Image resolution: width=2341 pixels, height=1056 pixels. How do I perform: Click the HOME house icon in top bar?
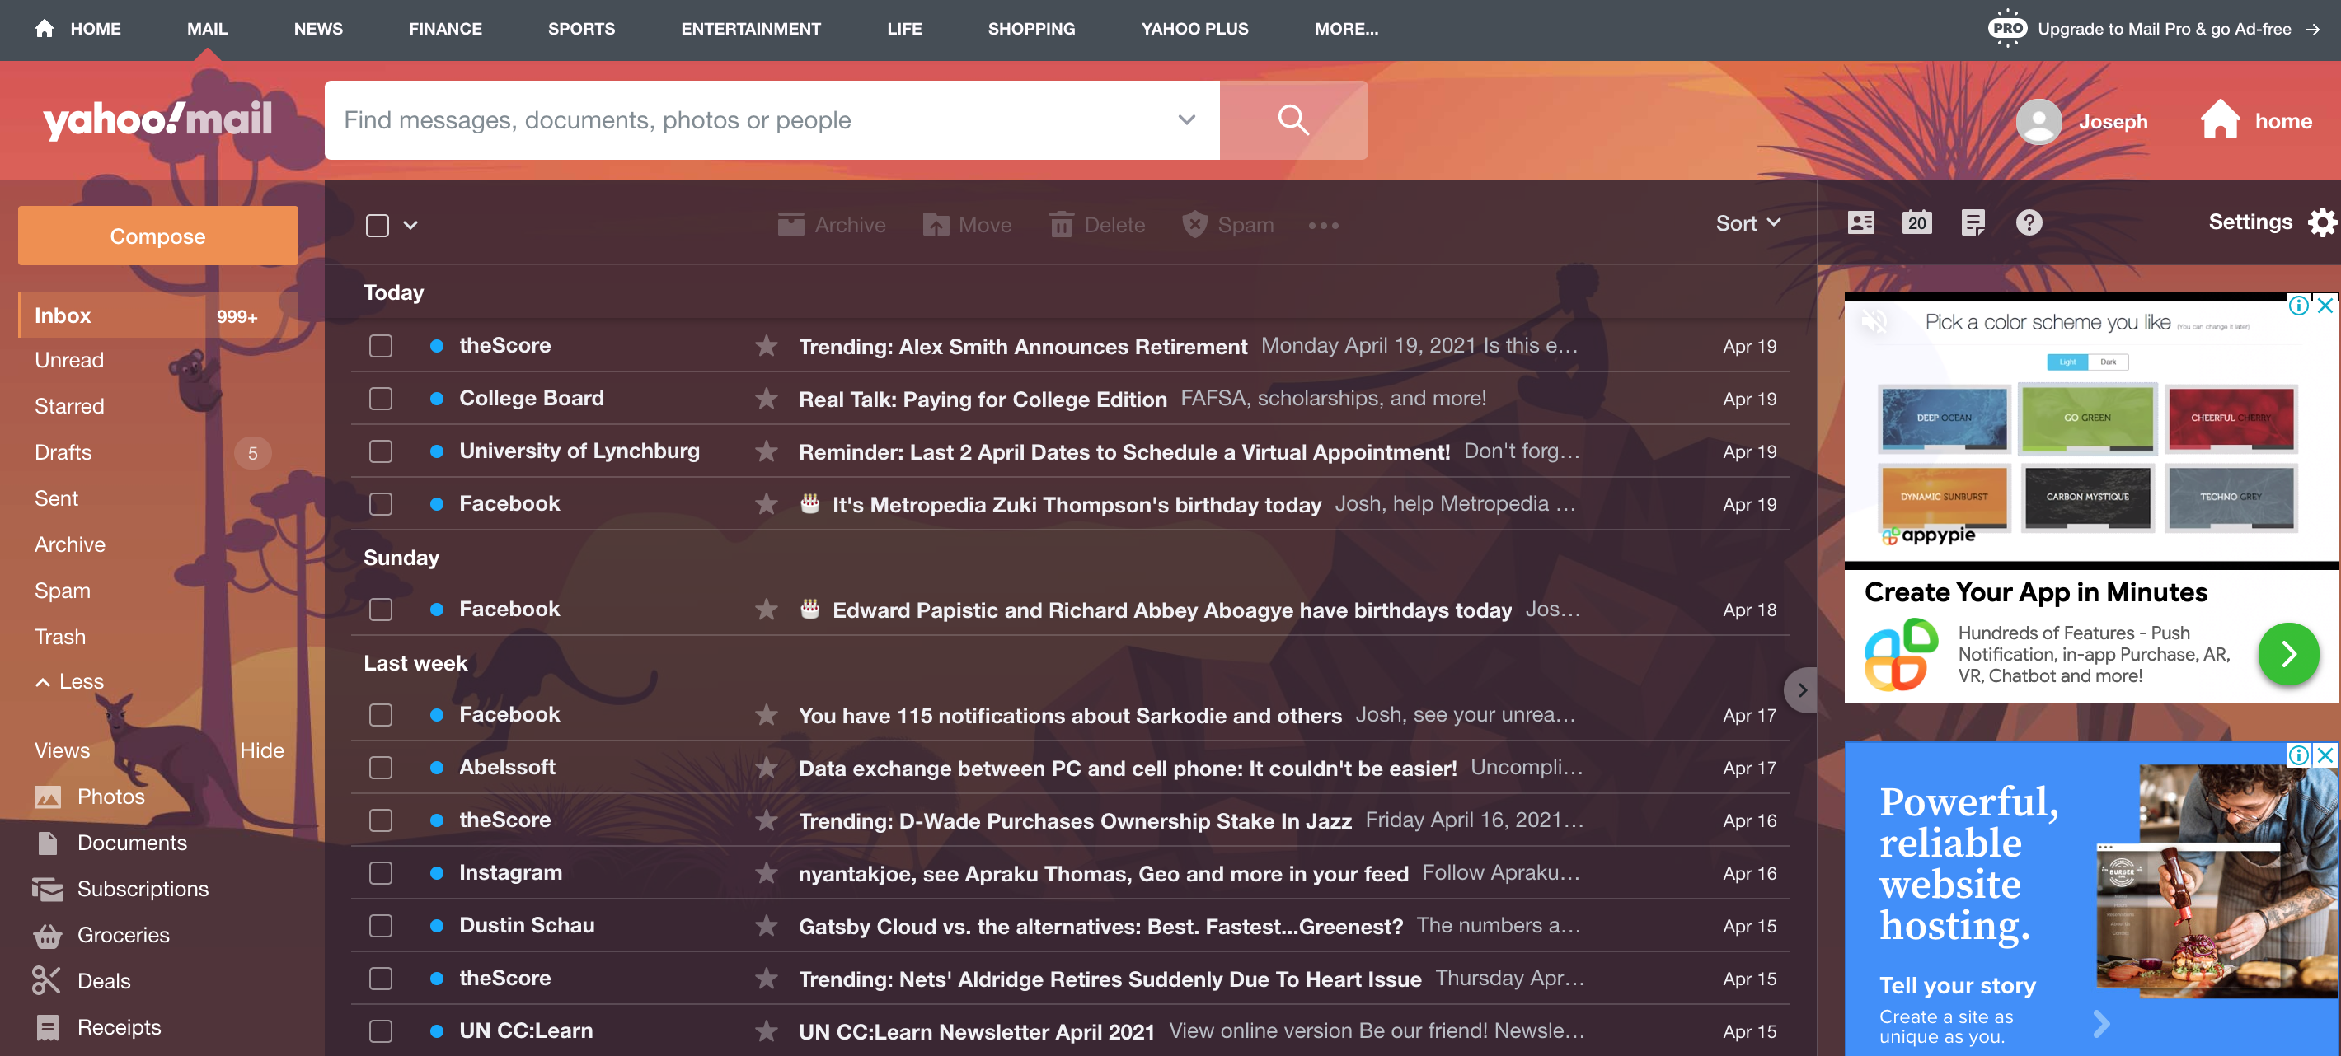pos(44,28)
